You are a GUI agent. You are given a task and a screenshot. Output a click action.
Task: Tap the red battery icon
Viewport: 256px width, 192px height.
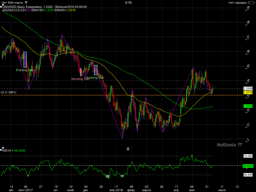click(x=251, y=3)
